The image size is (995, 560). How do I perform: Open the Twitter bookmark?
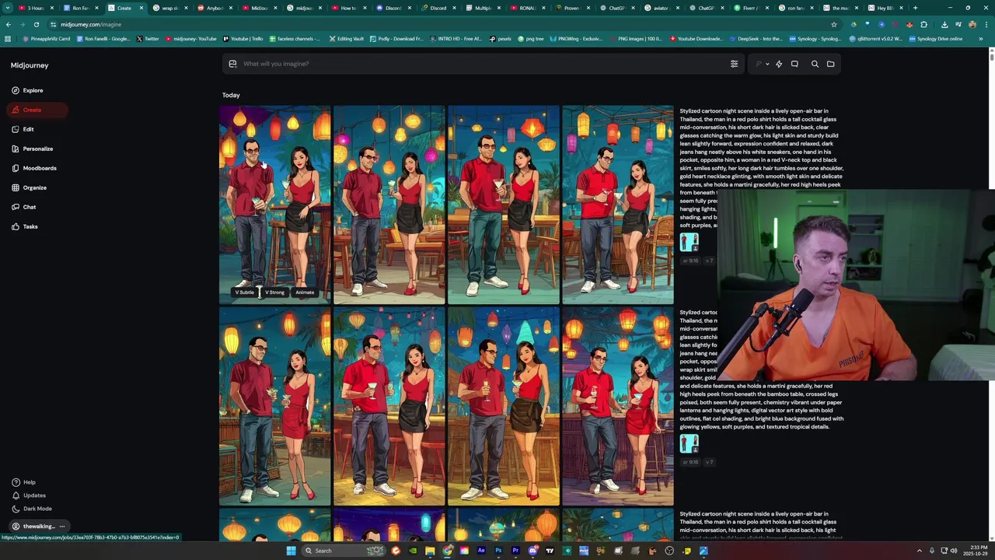tap(148, 38)
